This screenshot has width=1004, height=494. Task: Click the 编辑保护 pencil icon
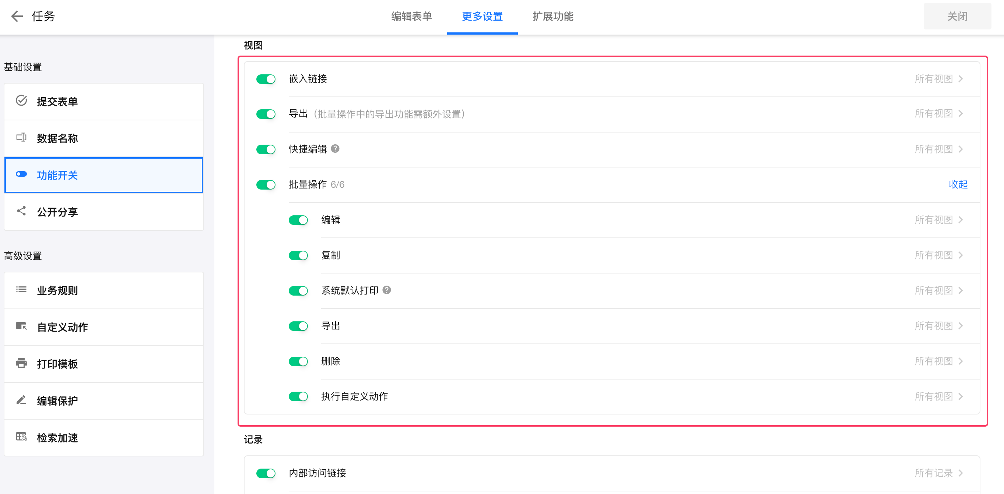click(21, 400)
